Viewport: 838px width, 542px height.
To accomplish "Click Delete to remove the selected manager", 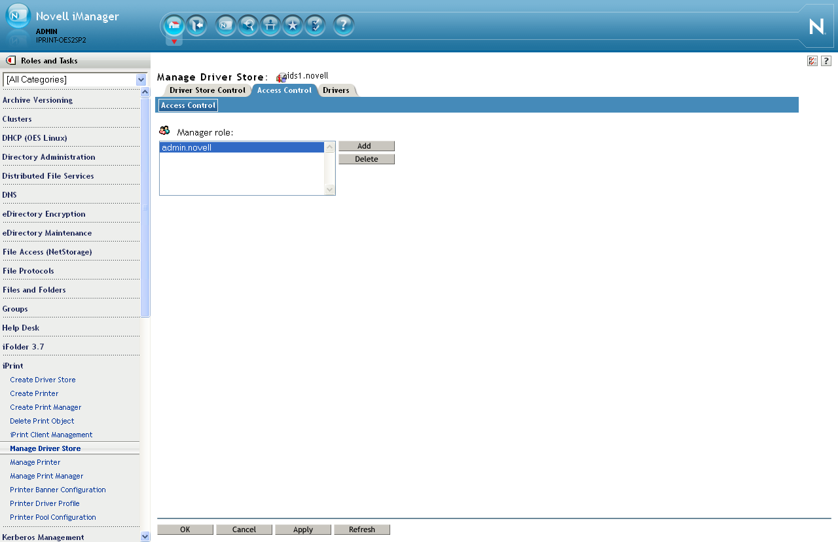I will 367,159.
